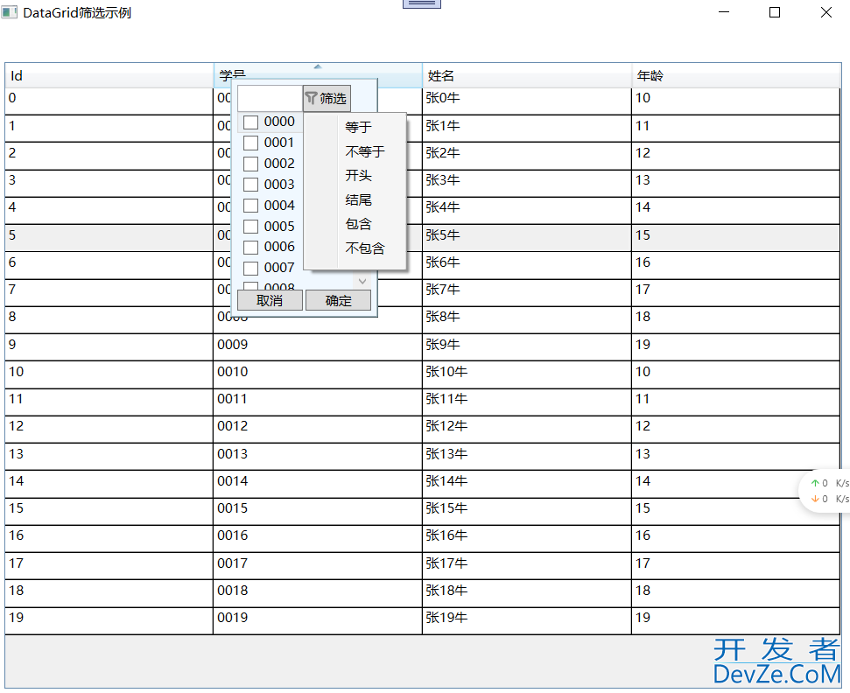Screen dimensions: 850x693
Task: Click the network speed monitor widget
Action: [x=826, y=491]
